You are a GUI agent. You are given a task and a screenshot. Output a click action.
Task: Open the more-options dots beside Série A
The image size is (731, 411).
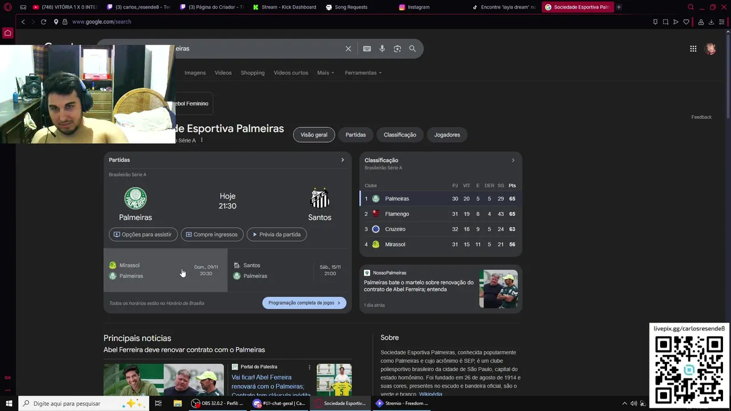tap(202, 140)
